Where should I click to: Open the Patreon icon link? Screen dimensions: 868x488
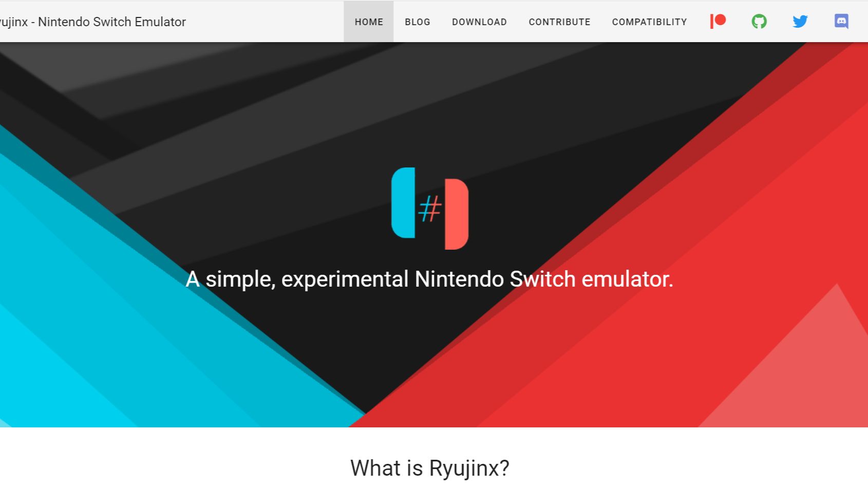[718, 22]
